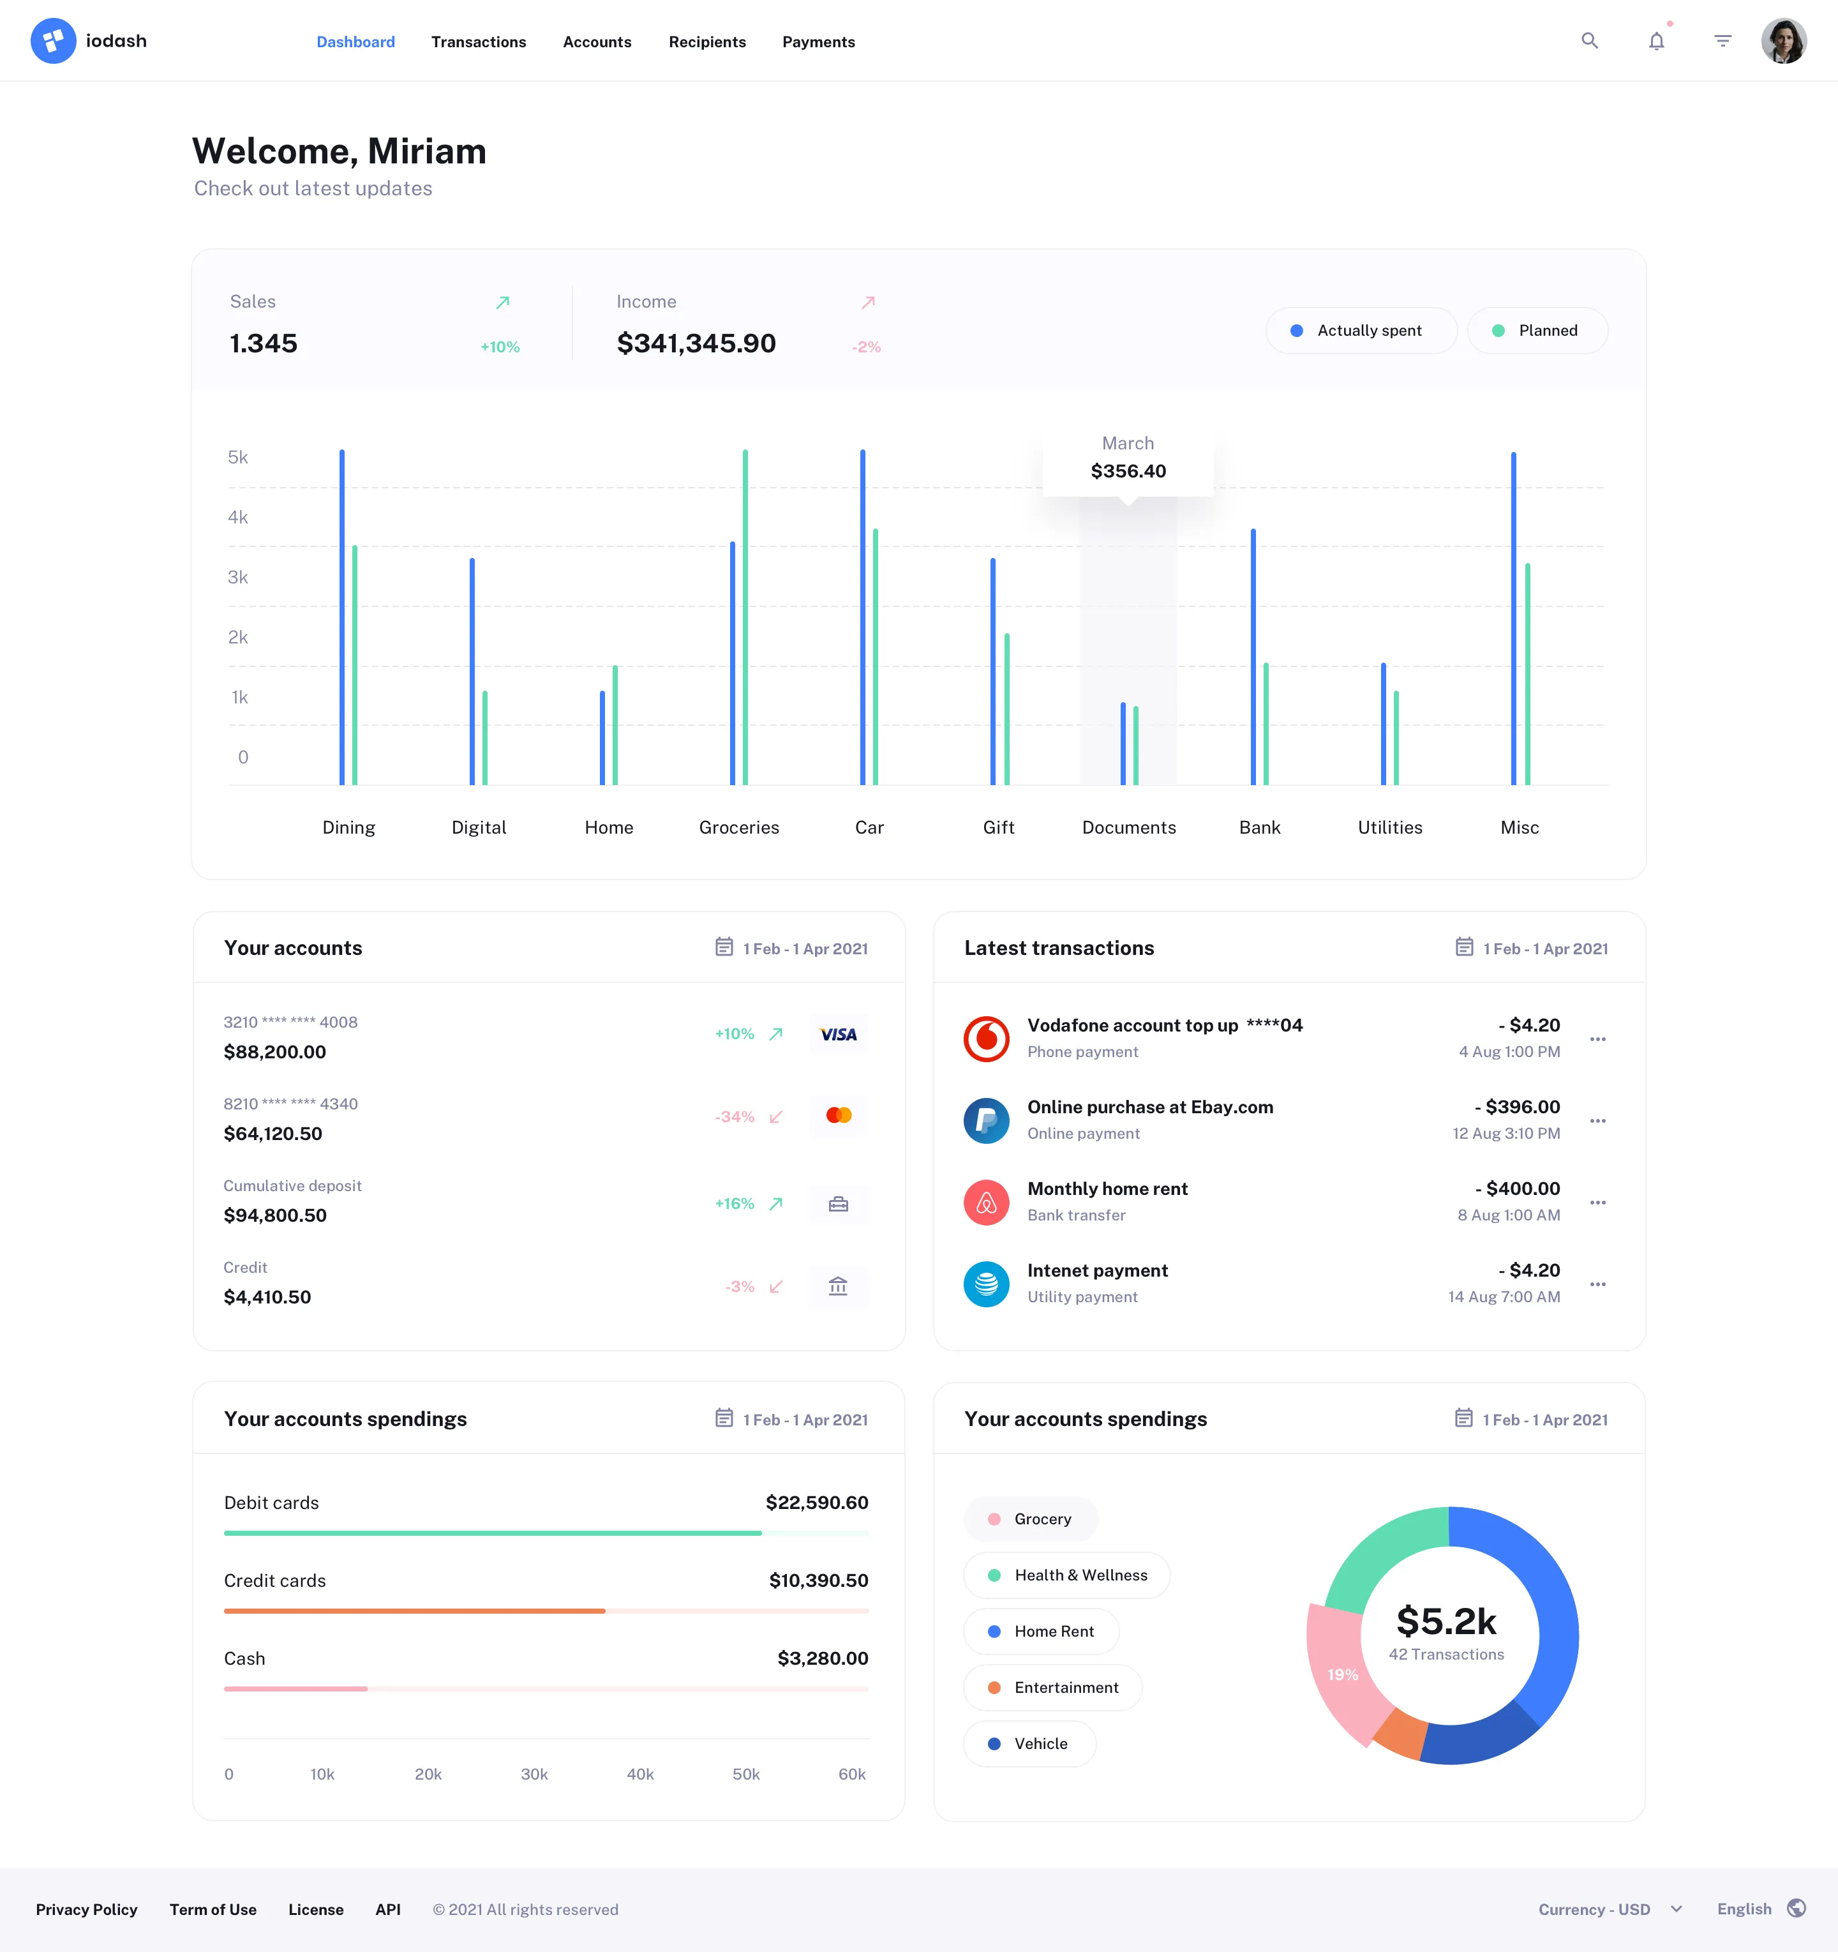Open the Privacy Policy link

(86, 1909)
